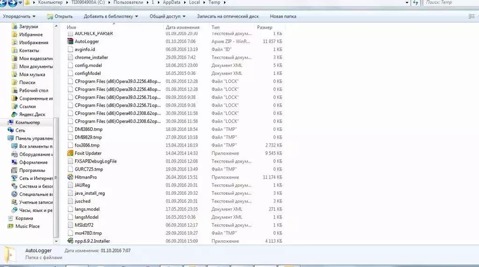This screenshot has height=267, width=479.
Task: Click Записать на оптический диск
Action: [x=228, y=16]
